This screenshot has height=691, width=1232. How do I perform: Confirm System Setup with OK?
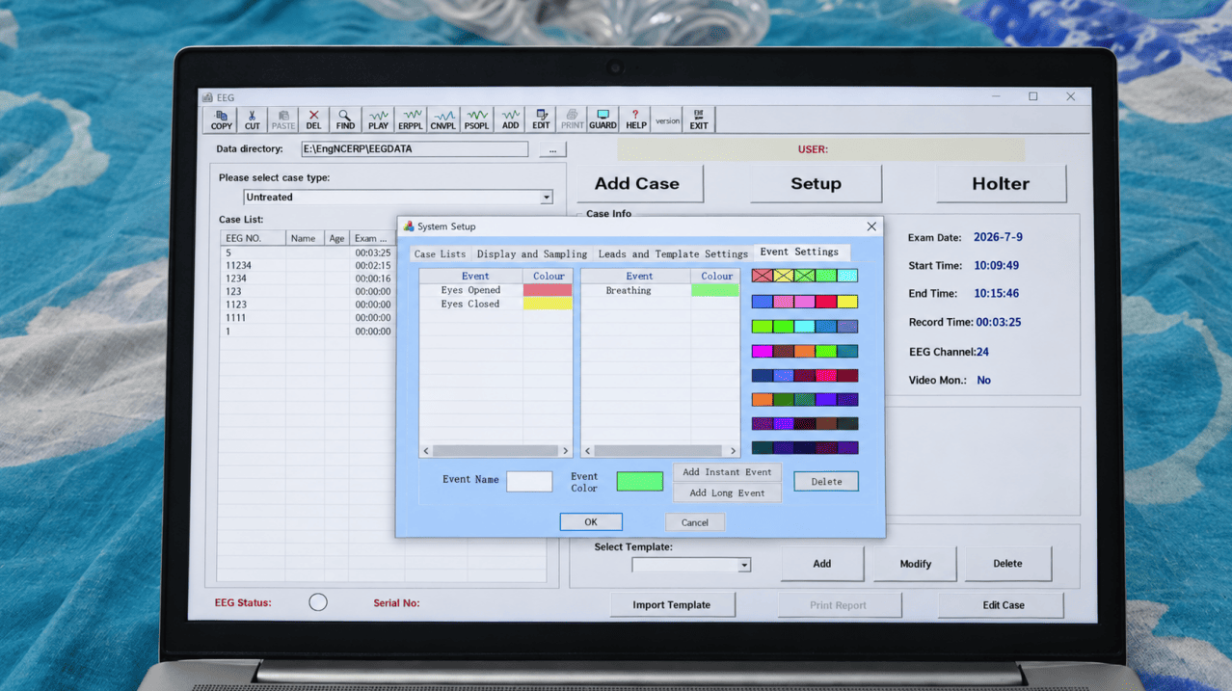pyautogui.click(x=591, y=521)
